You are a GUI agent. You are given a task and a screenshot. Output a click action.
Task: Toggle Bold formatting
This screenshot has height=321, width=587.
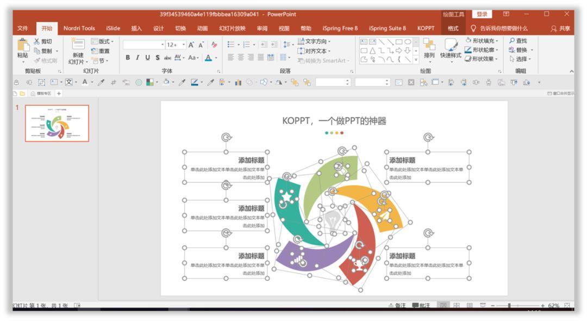128,57
